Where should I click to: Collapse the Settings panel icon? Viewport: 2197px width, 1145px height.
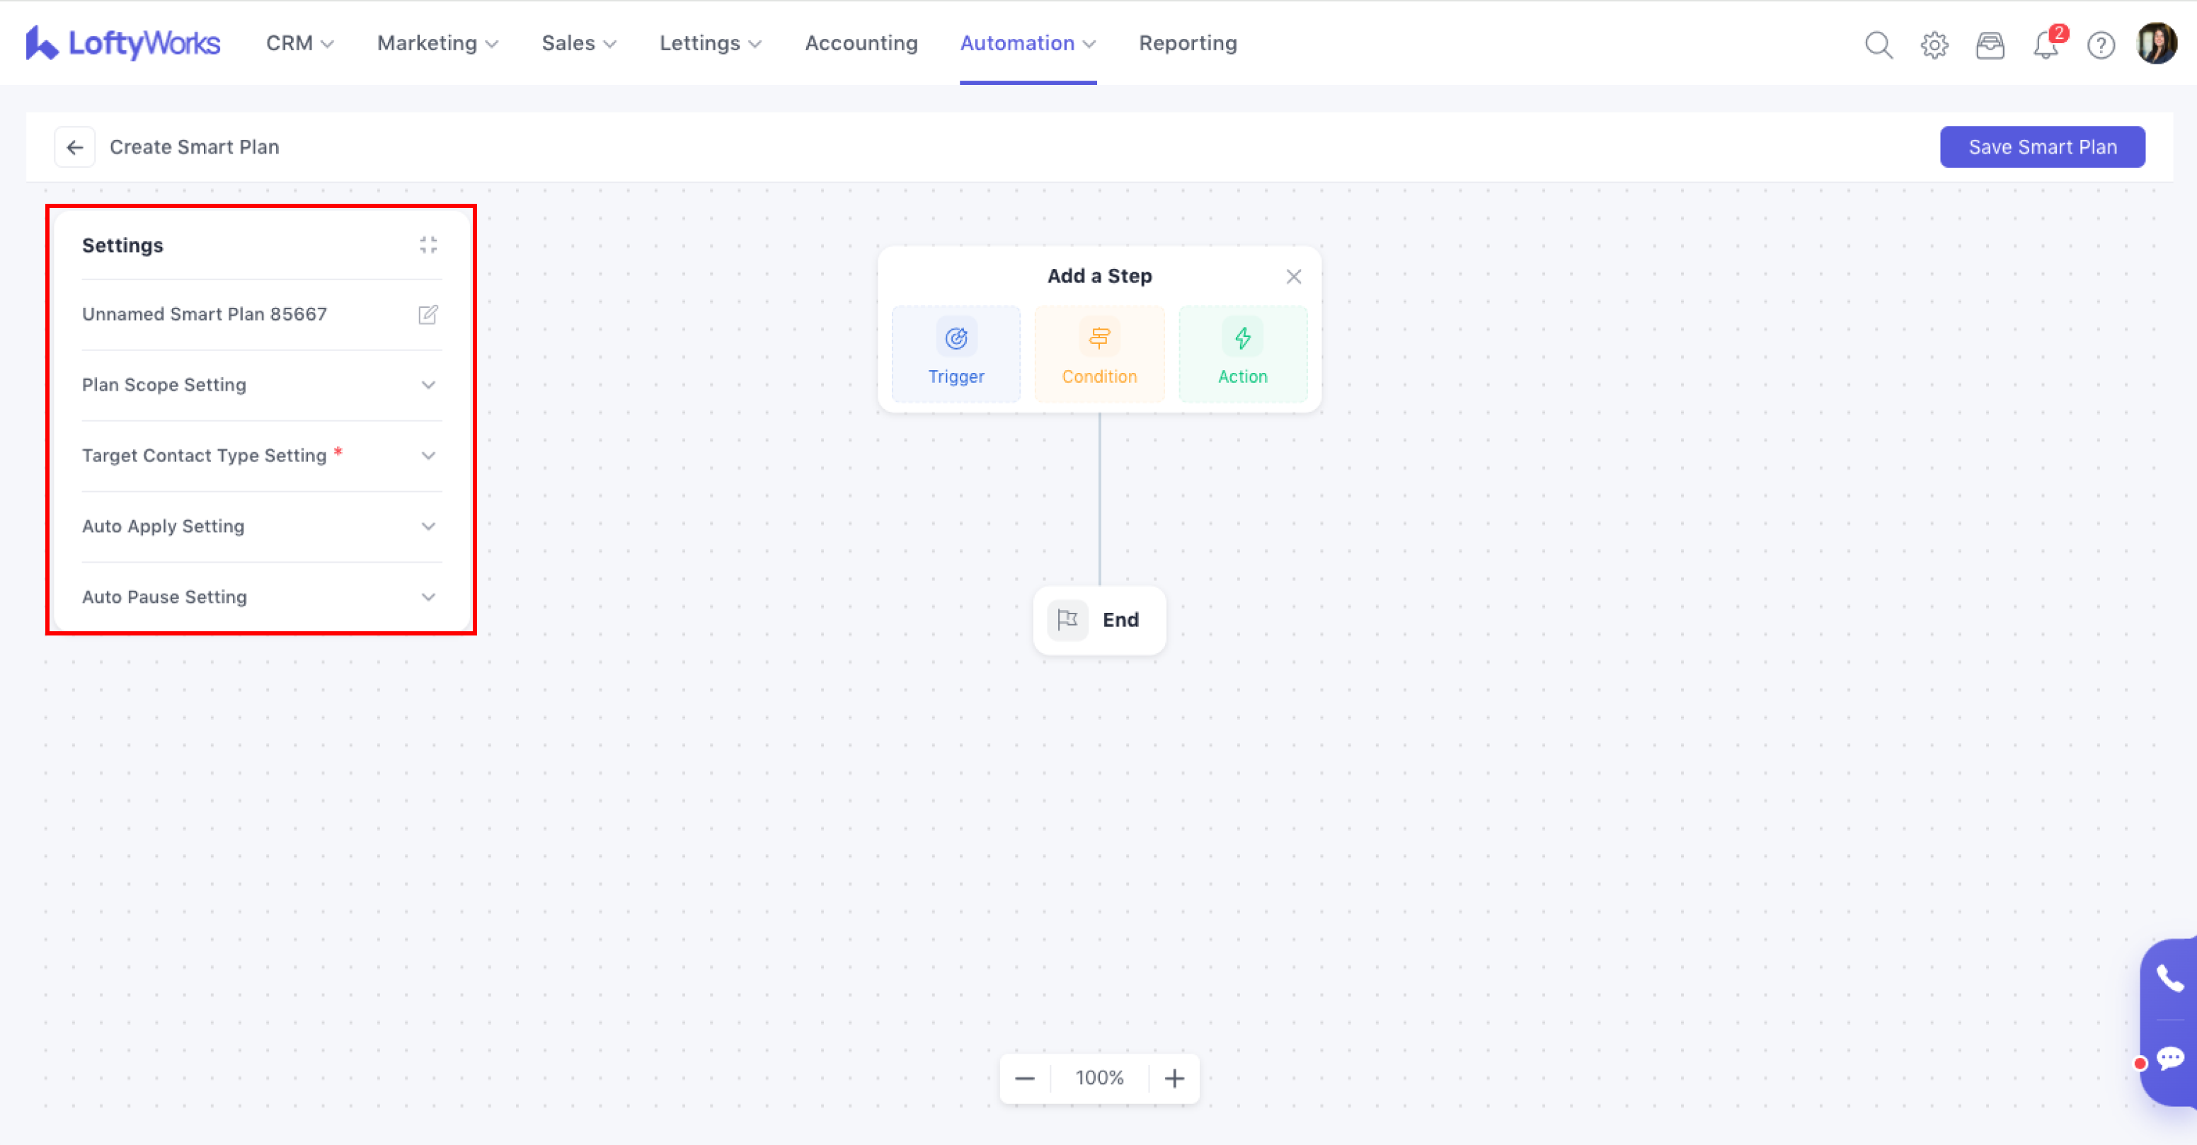coord(428,246)
